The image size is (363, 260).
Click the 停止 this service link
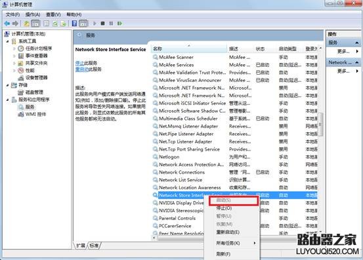(x=79, y=63)
